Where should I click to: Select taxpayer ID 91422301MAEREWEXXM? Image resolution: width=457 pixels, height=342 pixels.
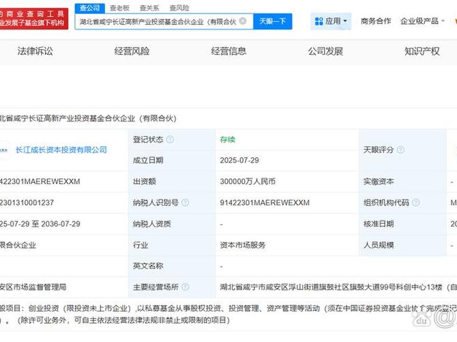(264, 203)
